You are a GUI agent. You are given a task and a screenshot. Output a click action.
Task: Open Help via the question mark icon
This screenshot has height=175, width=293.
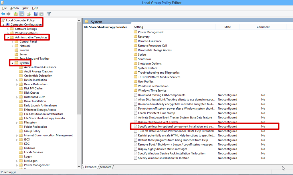pos(36,14)
